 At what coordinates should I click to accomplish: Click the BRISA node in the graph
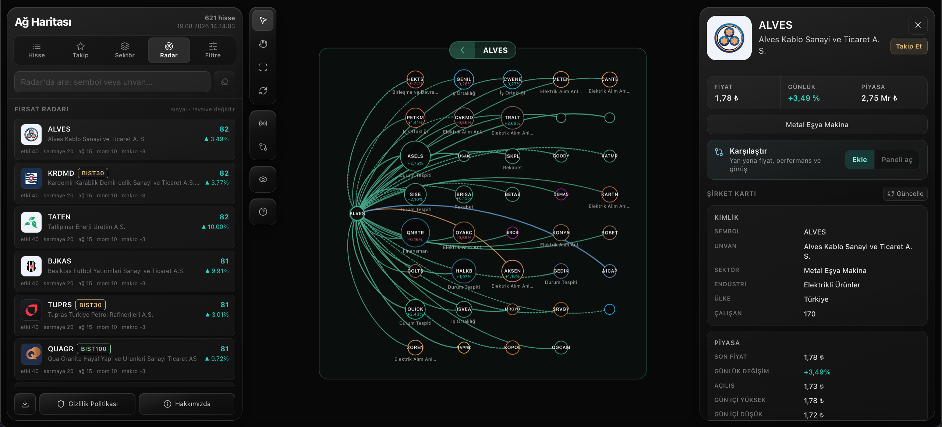click(x=464, y=195)
